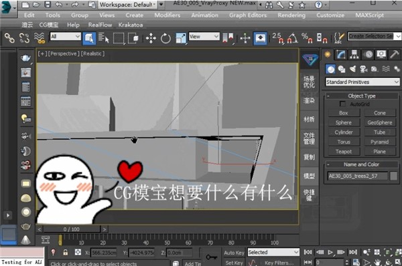Image resolution: width=402 pixels, height=266 pixels.
Task: Select the Pyramid primitive button
Action: pos(380,142)
